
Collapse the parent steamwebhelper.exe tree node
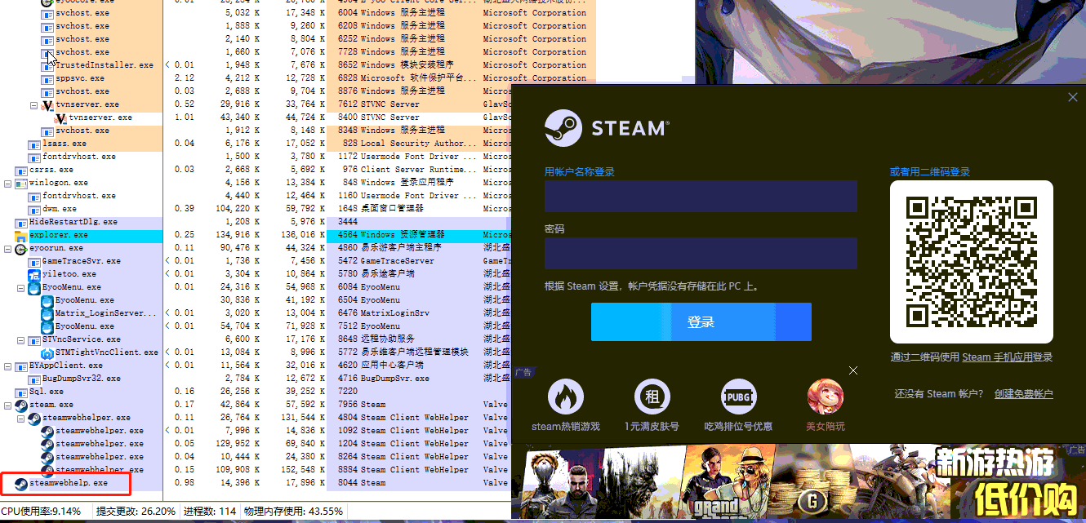[21, 419]
